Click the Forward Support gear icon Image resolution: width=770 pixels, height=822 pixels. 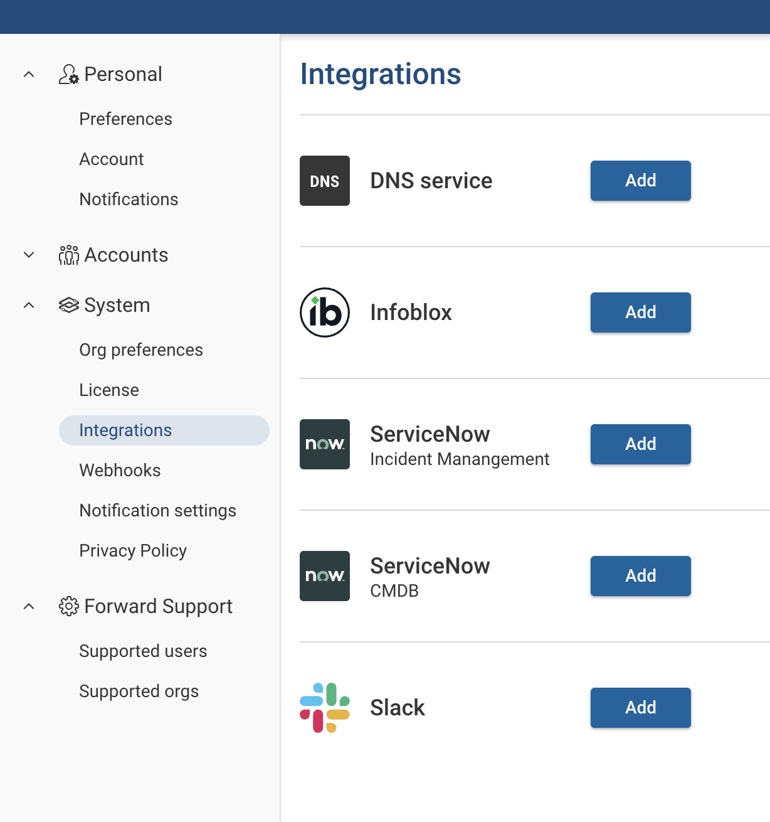coord(68,606)
